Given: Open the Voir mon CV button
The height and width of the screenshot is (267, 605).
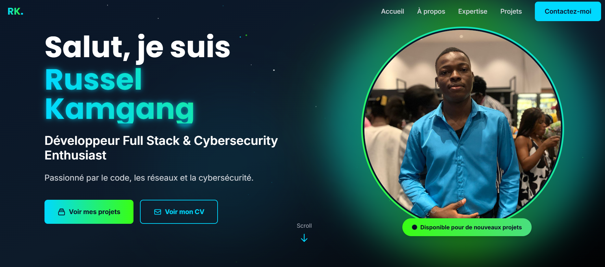Looking at the screenshot, I should 179,212.
